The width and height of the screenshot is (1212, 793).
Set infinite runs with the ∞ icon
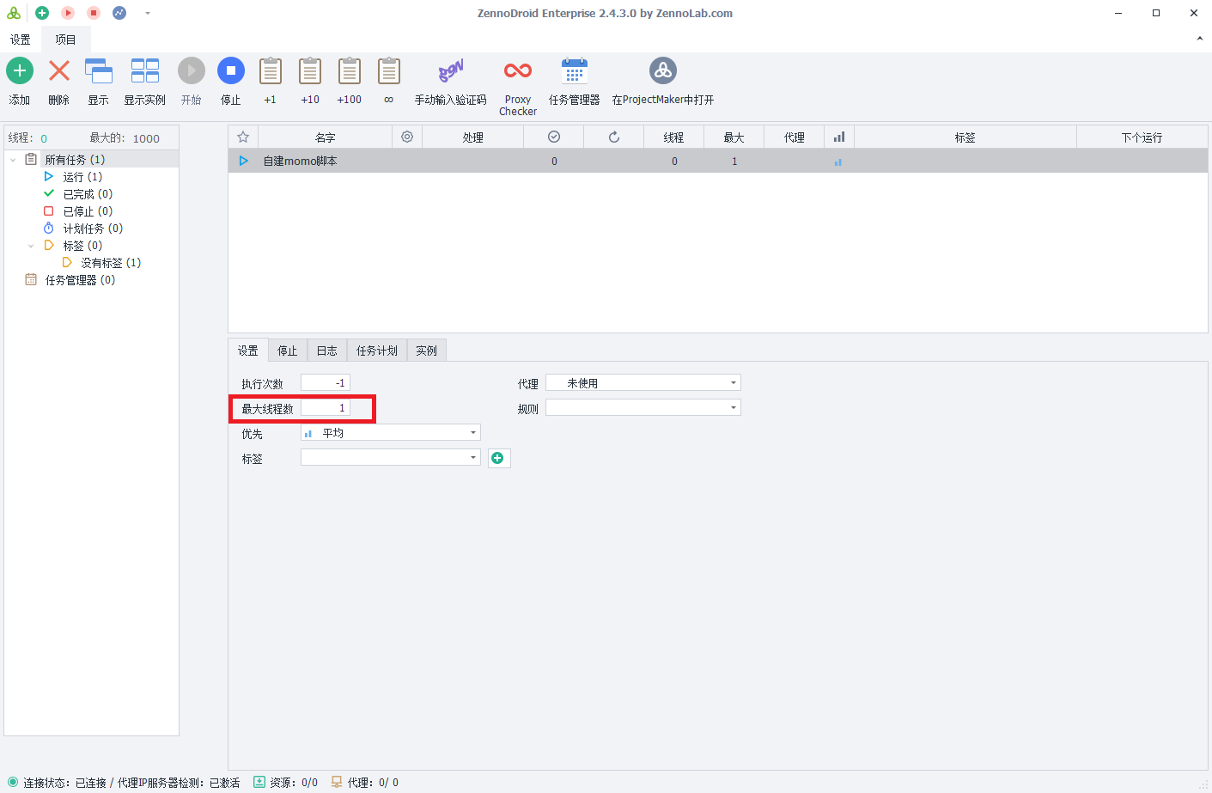389,70
